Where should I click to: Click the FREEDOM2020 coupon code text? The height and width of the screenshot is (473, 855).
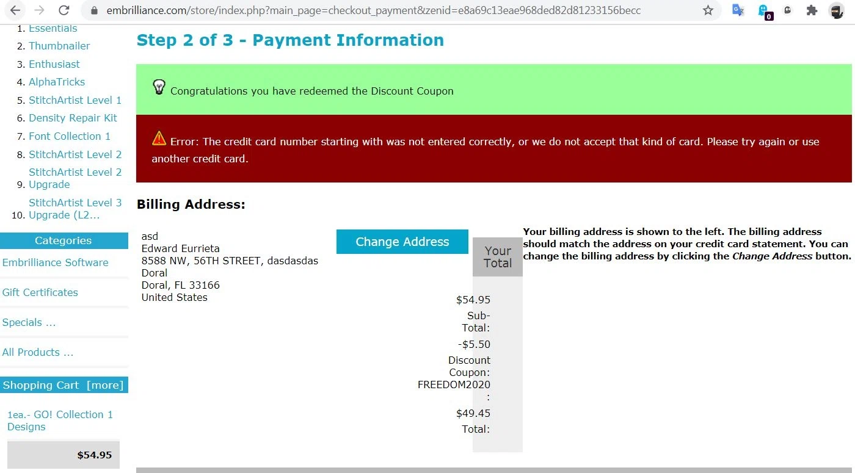coord(454,385)
